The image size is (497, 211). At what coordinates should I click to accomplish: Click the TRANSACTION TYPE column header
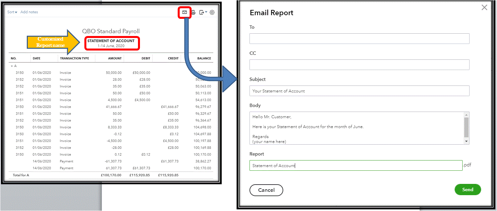pyautogui.click(x=74, y=58)
